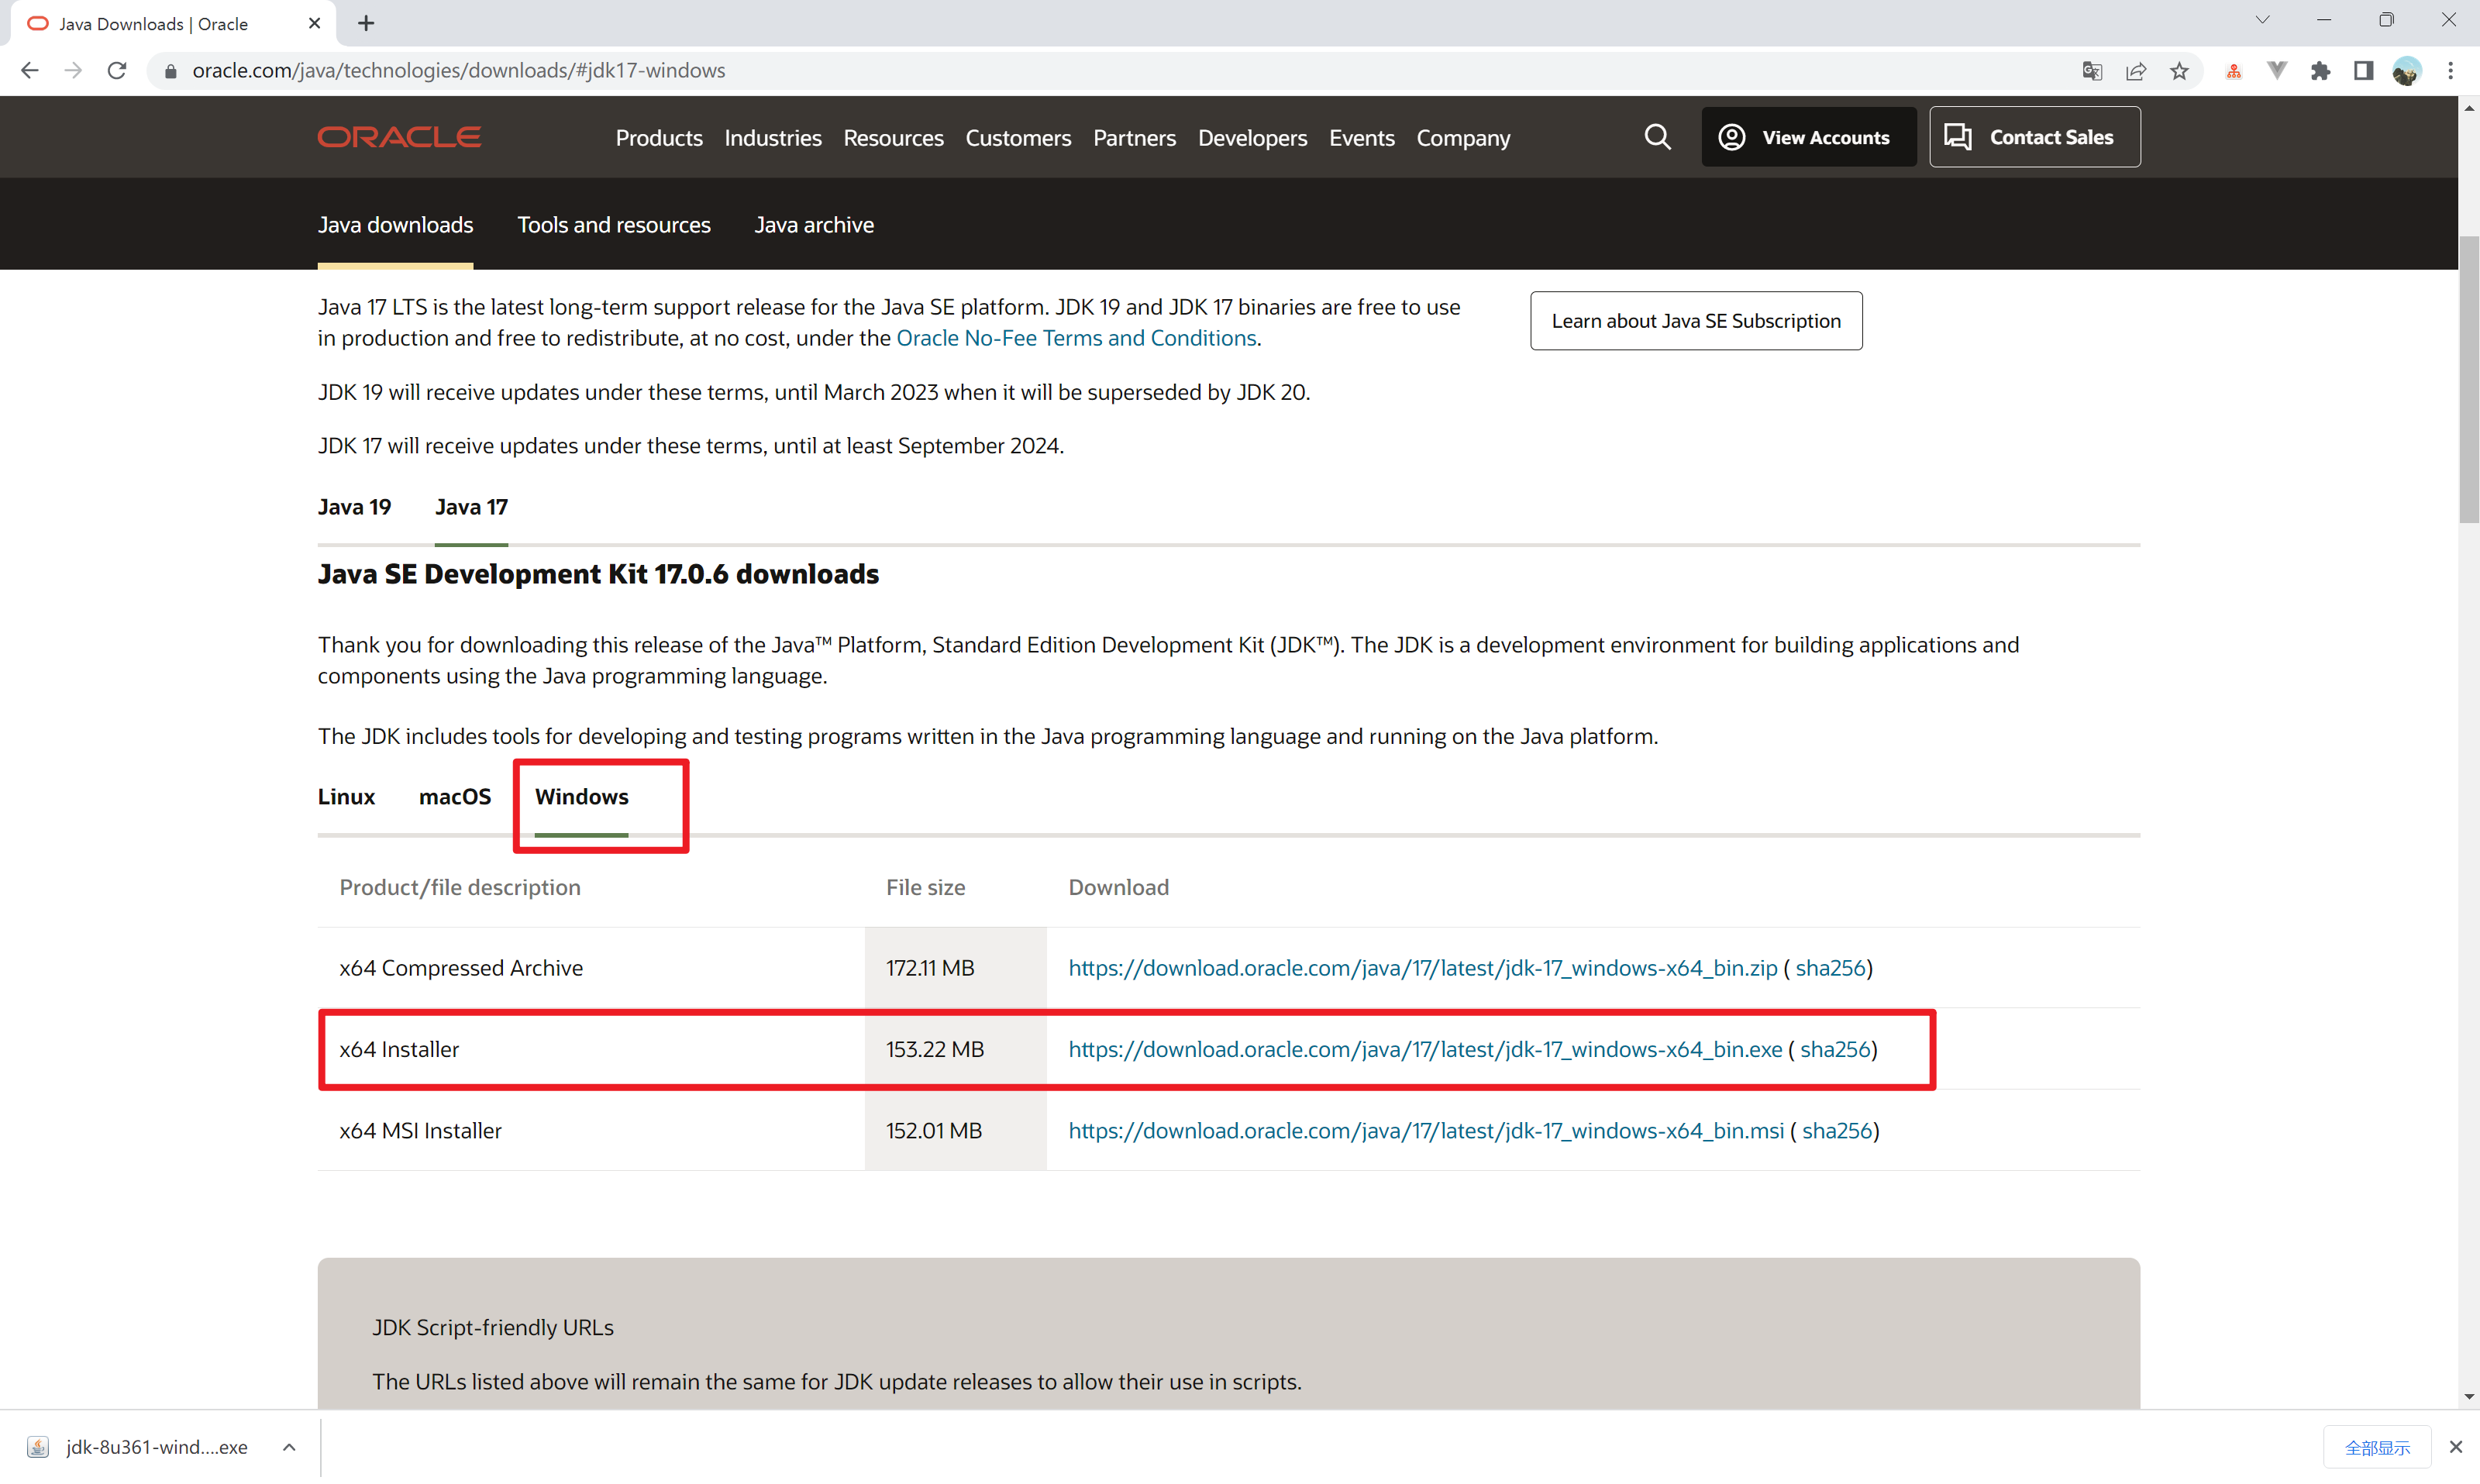Click the scrollbar down arrow
This screenshot has width=2480, height=1484.
tap(2469, 1397)
